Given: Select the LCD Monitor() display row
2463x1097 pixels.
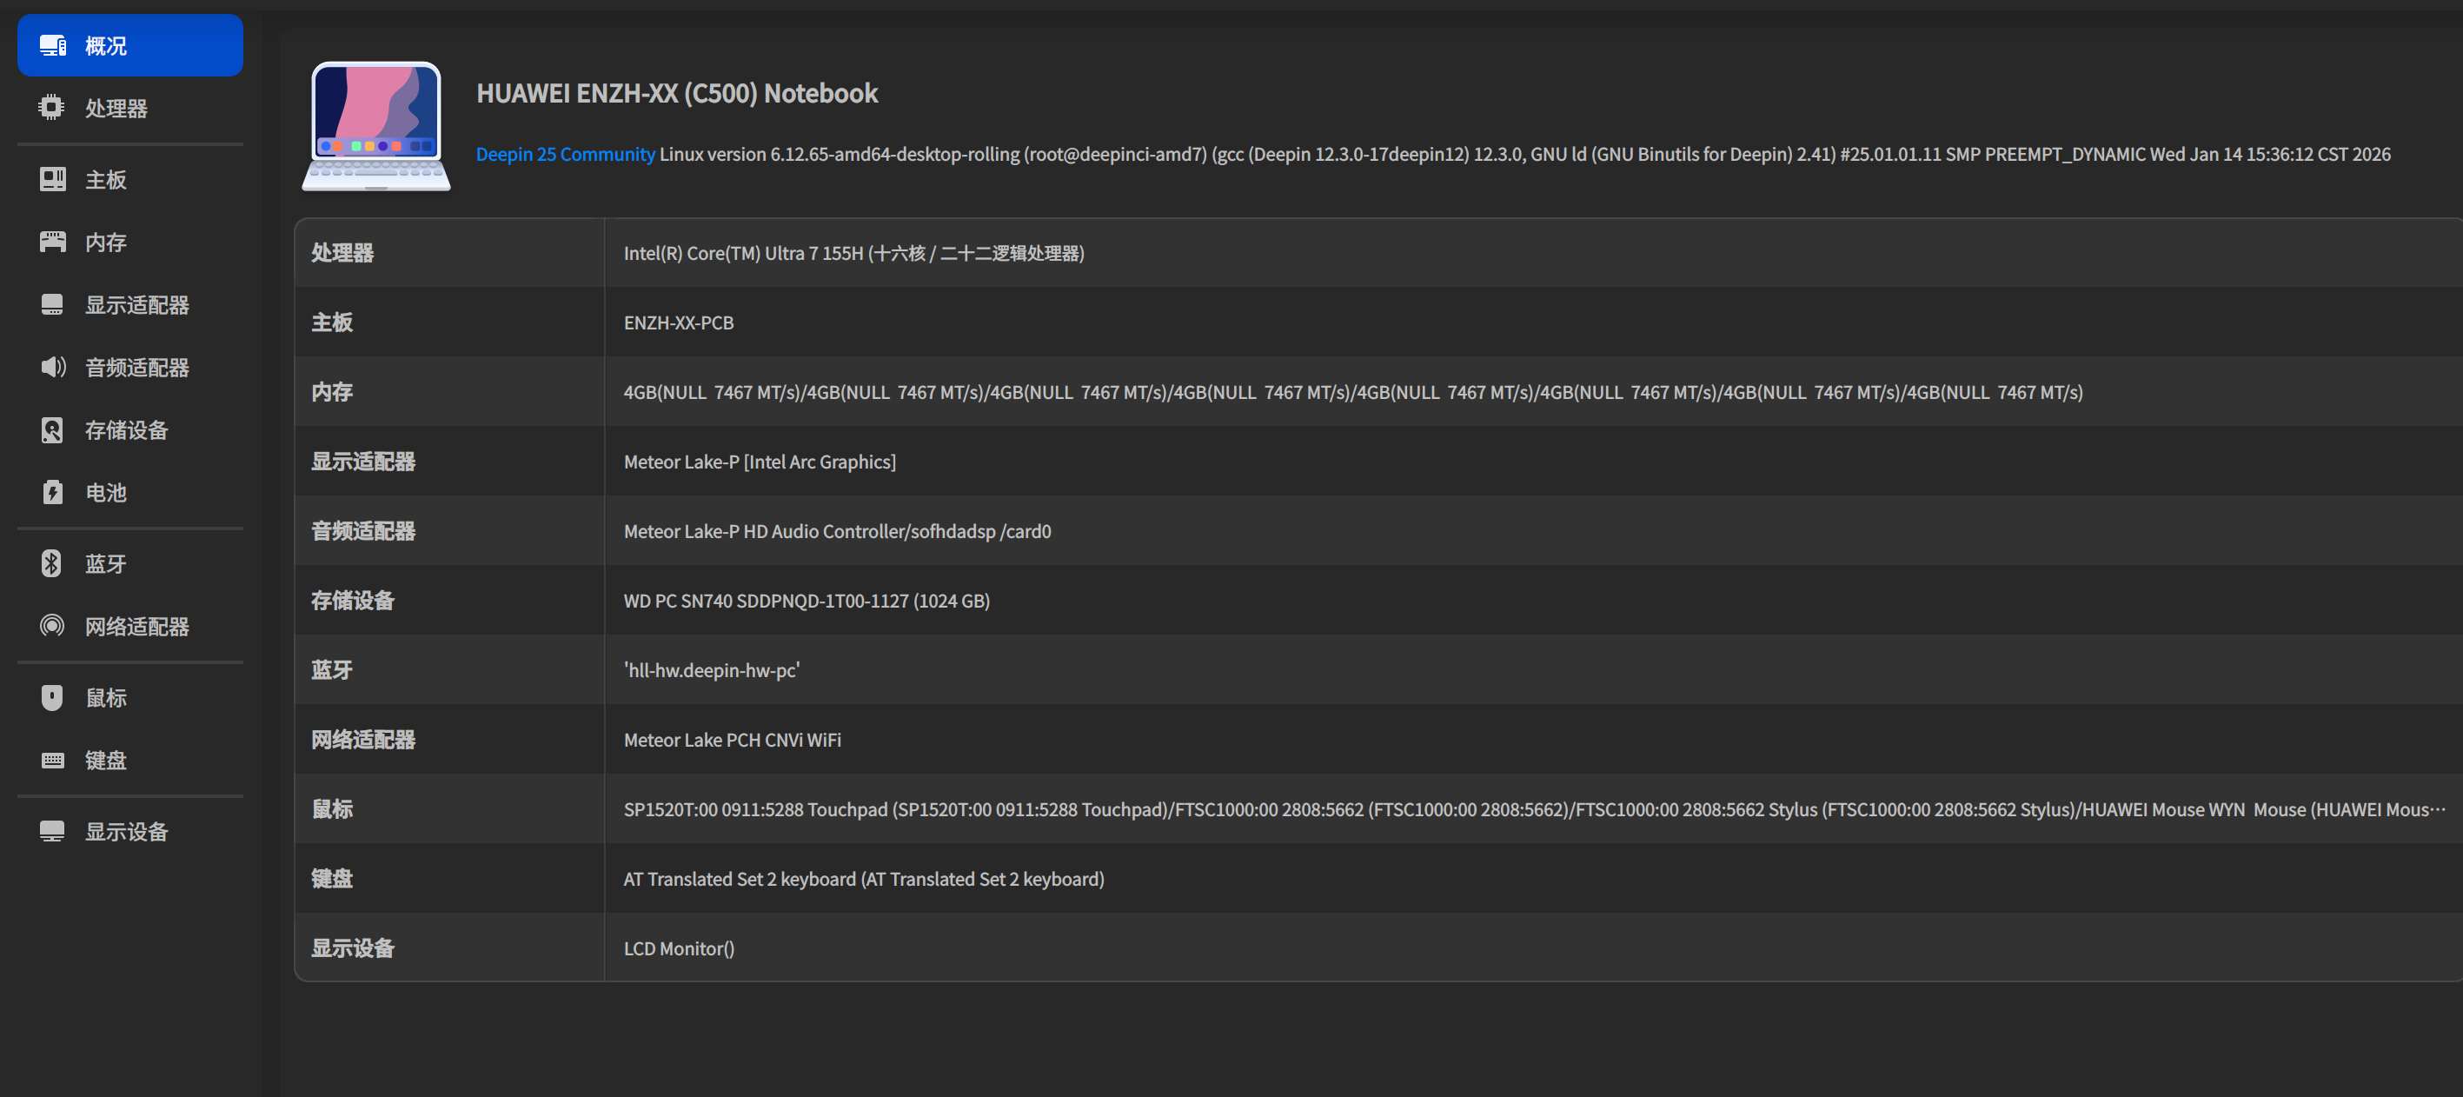Looking at the screenshot, I should pos(678,948).
